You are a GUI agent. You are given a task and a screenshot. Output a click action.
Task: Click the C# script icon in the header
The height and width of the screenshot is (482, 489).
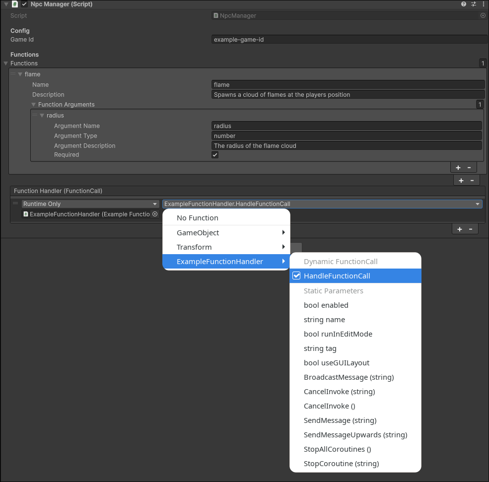pos(14,4)
